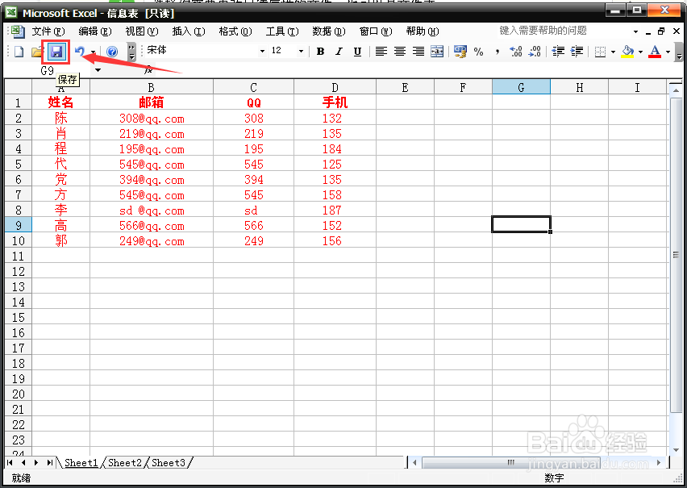
Task: Open the Name Box dropdown arrow
Action: coord(98,69)
